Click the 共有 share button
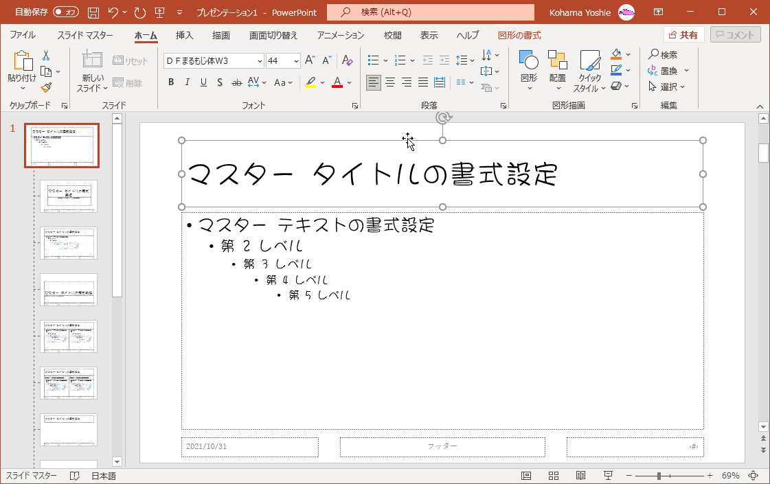The image size is (770, 484). click(x=683, y=35)
